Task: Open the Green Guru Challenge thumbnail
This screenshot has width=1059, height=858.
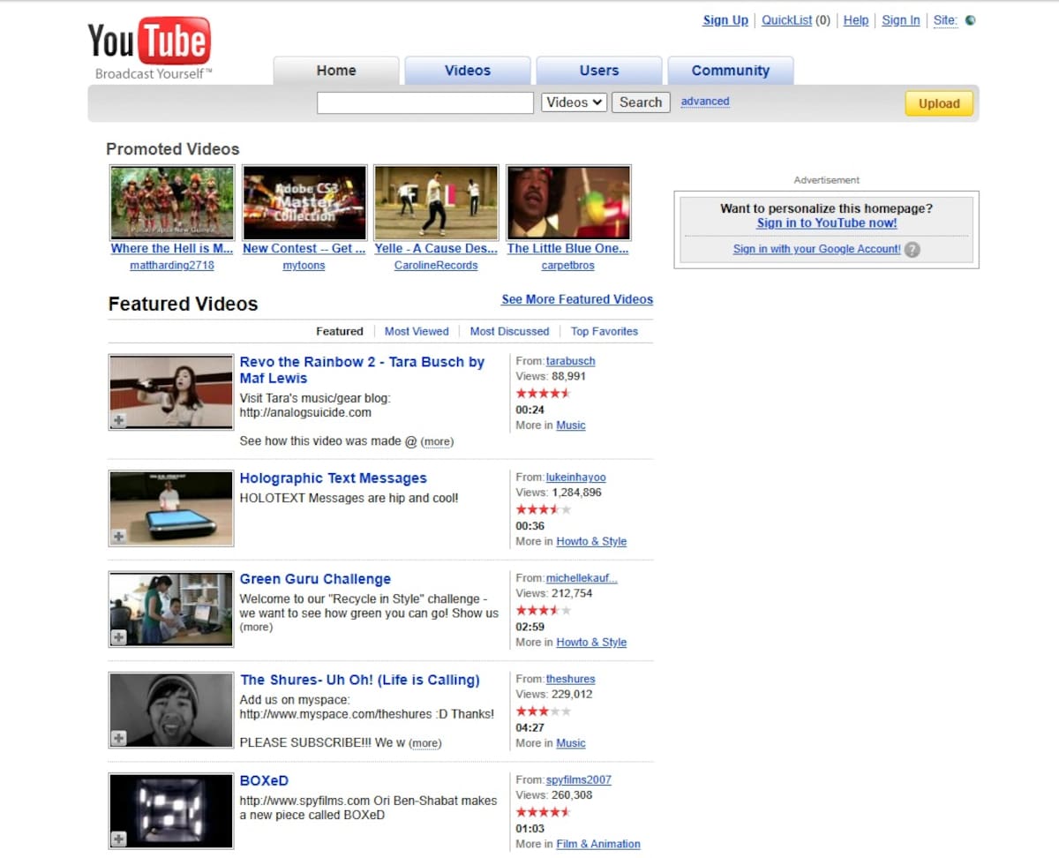Action: pos(171,609)
